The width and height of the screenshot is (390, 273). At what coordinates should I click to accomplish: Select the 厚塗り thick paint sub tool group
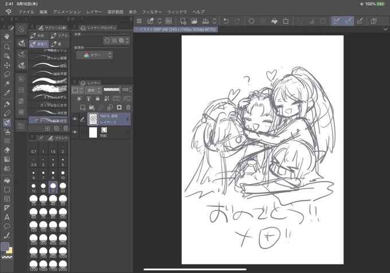(x=38, y=44)
